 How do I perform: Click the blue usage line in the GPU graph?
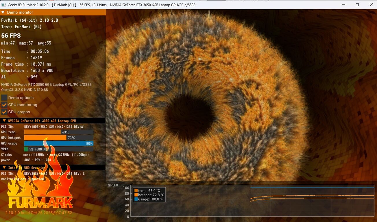(x=312, y=188)
